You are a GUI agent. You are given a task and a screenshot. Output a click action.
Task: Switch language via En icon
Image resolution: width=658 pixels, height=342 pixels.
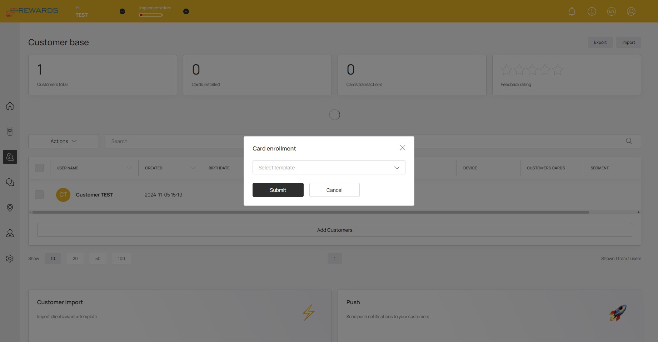tap(612, 11)
